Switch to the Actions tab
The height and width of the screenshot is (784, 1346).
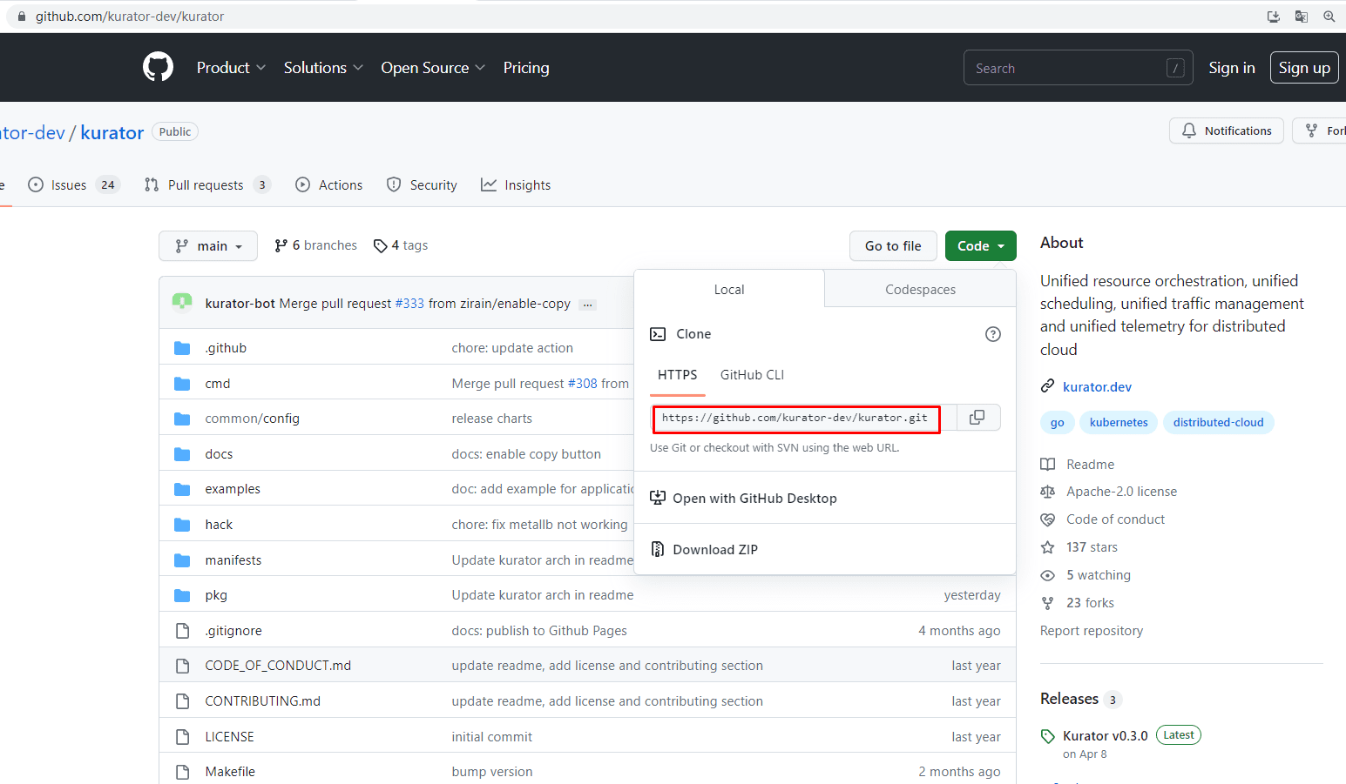pyautogui.click(x=329, y=184)
